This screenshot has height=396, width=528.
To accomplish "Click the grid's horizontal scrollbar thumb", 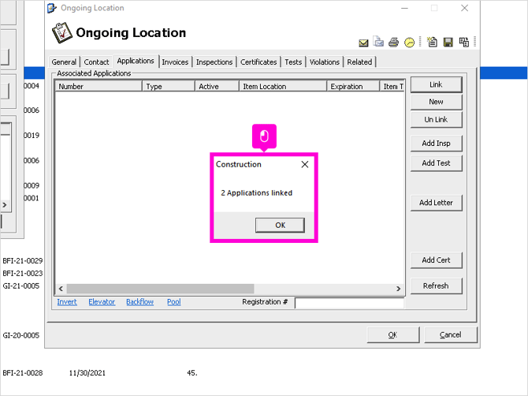I will (160, 289).
